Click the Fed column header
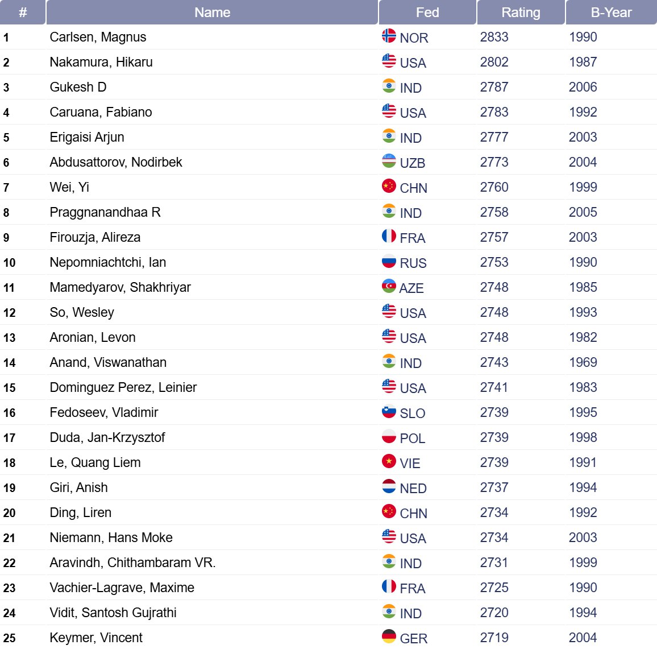 [427, 13]
